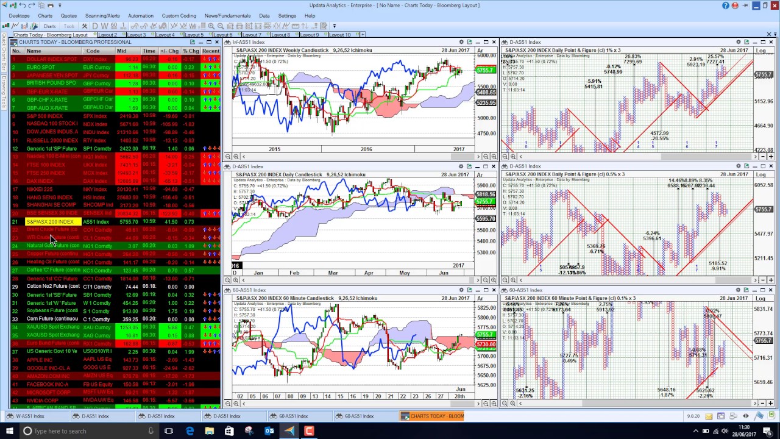Toggle Ar scale button on weekly candlestick chart
This screenshot has height=439, width=780.
[x=480, y=51]
